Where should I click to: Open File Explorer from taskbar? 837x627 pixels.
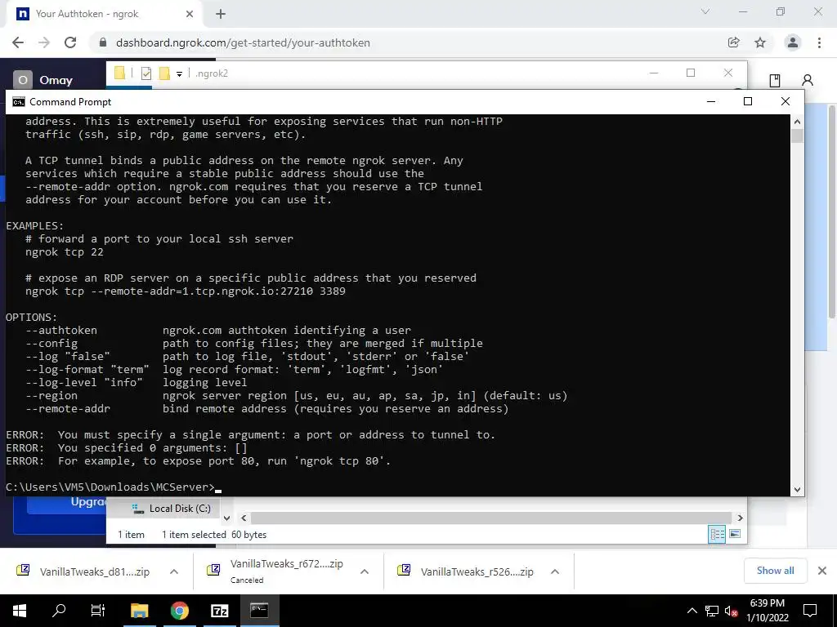[x=139, y=611]
